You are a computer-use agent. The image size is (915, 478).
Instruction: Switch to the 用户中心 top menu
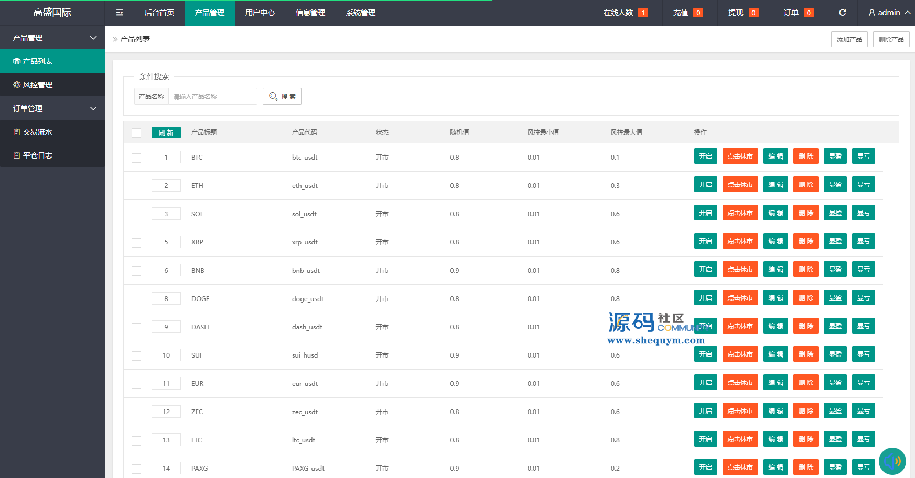(x=260, y=13)
